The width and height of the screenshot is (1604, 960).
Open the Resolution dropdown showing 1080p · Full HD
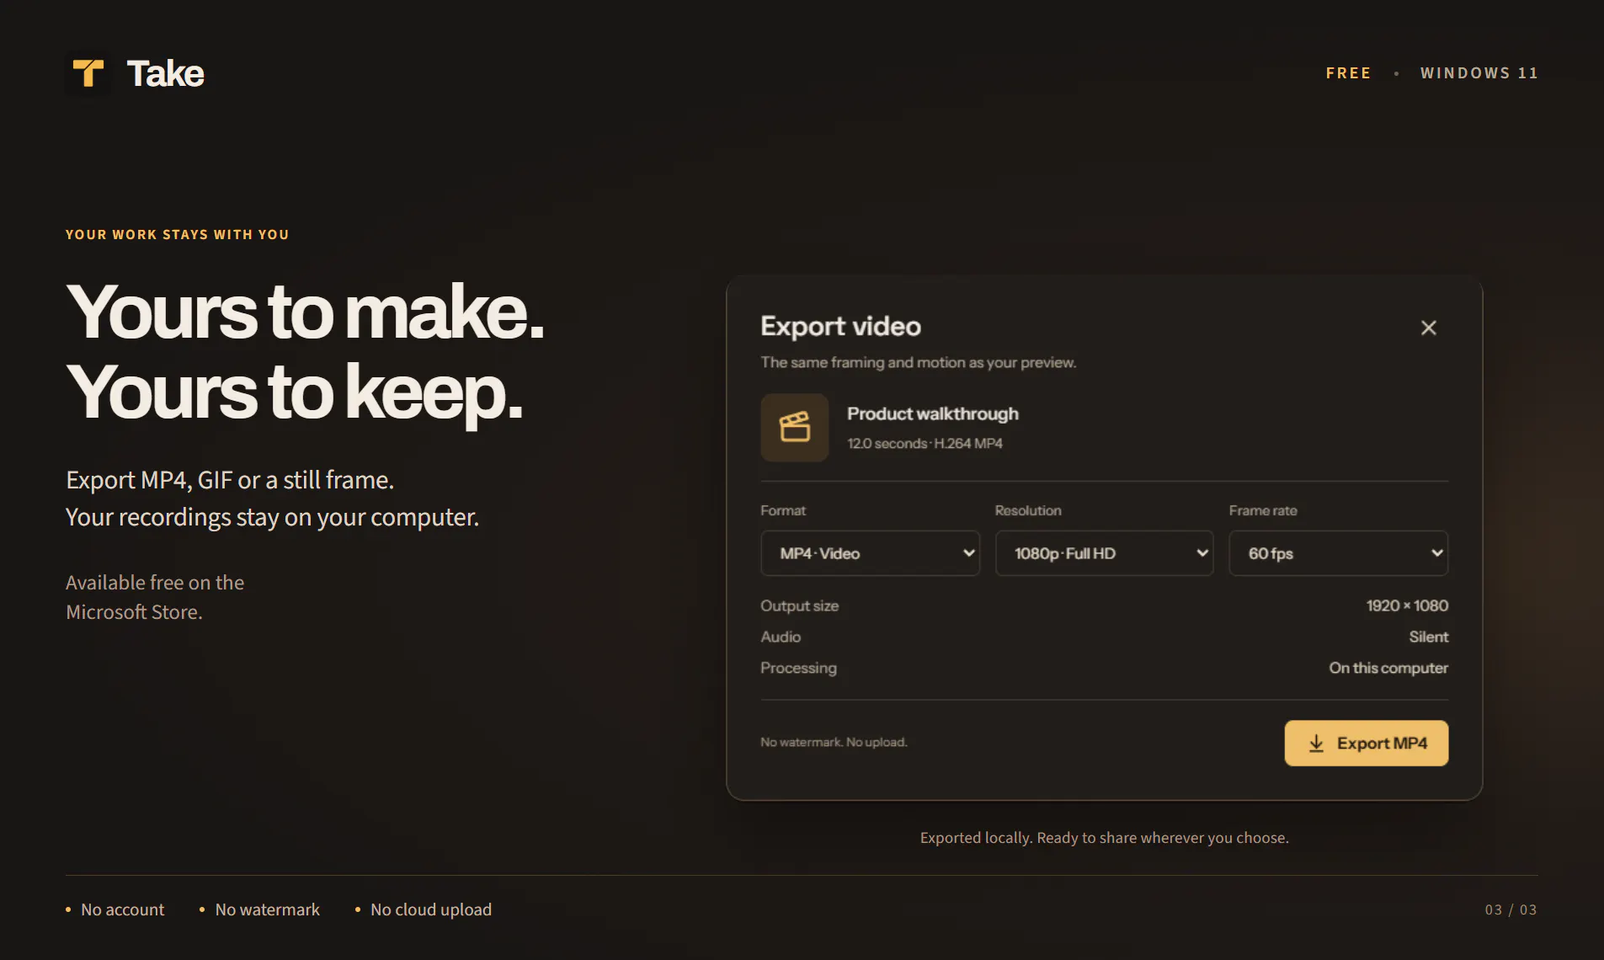[x=1104, y=553]
